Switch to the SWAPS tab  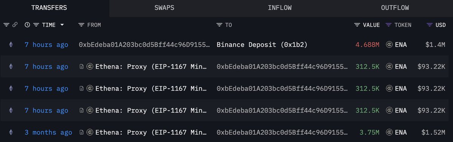164,8
